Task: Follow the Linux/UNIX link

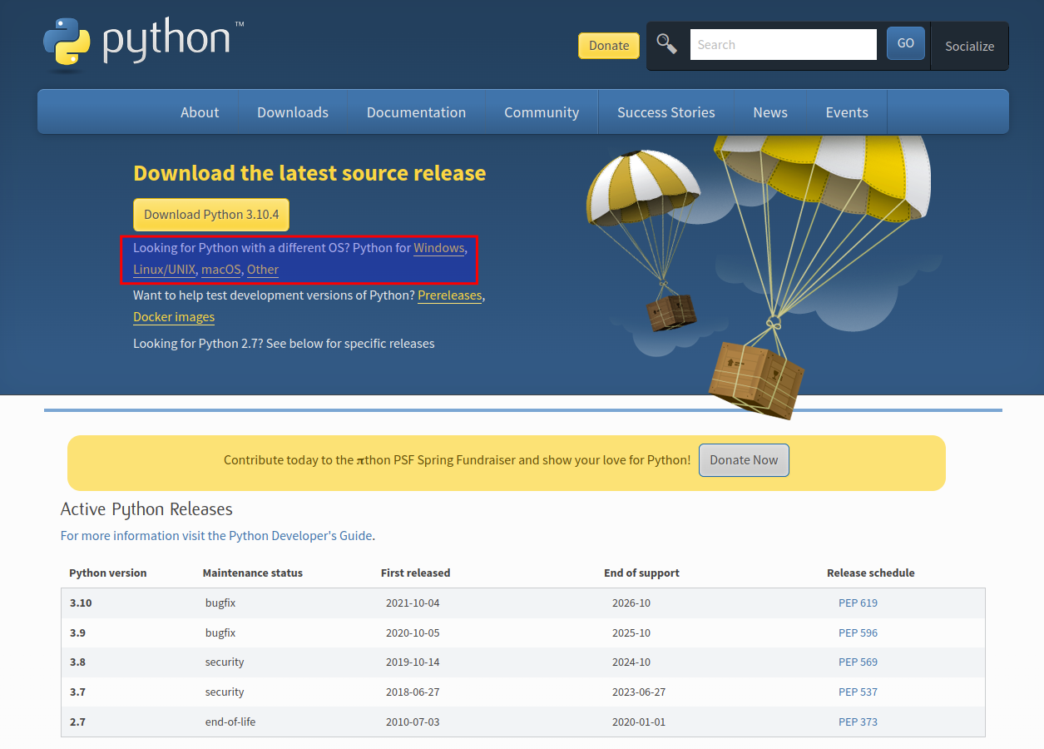Action: tap(165, 270)
